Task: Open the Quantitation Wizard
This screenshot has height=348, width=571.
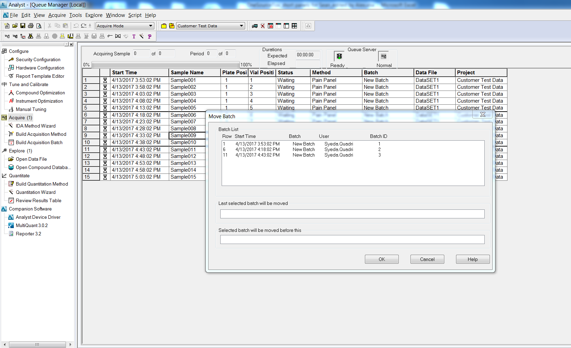Action: 36,192
